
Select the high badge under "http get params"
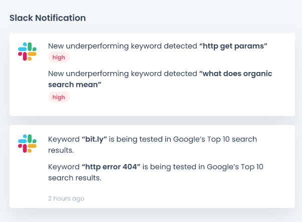(59, 57)
